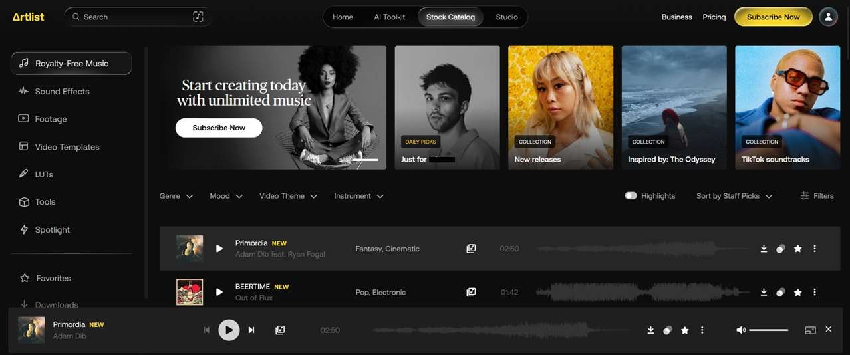The image size is (850, 355).
Task: Play the BEERTIME track in the list
Action: point(219,292)
